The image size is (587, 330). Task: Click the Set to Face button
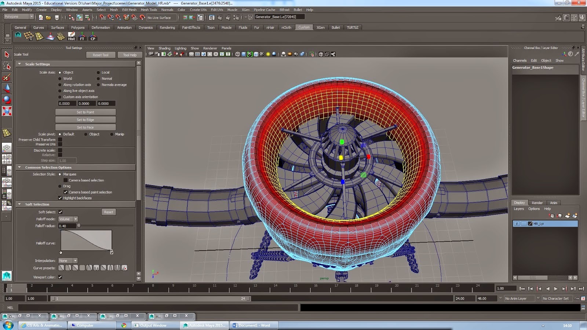tap(85, 128)
